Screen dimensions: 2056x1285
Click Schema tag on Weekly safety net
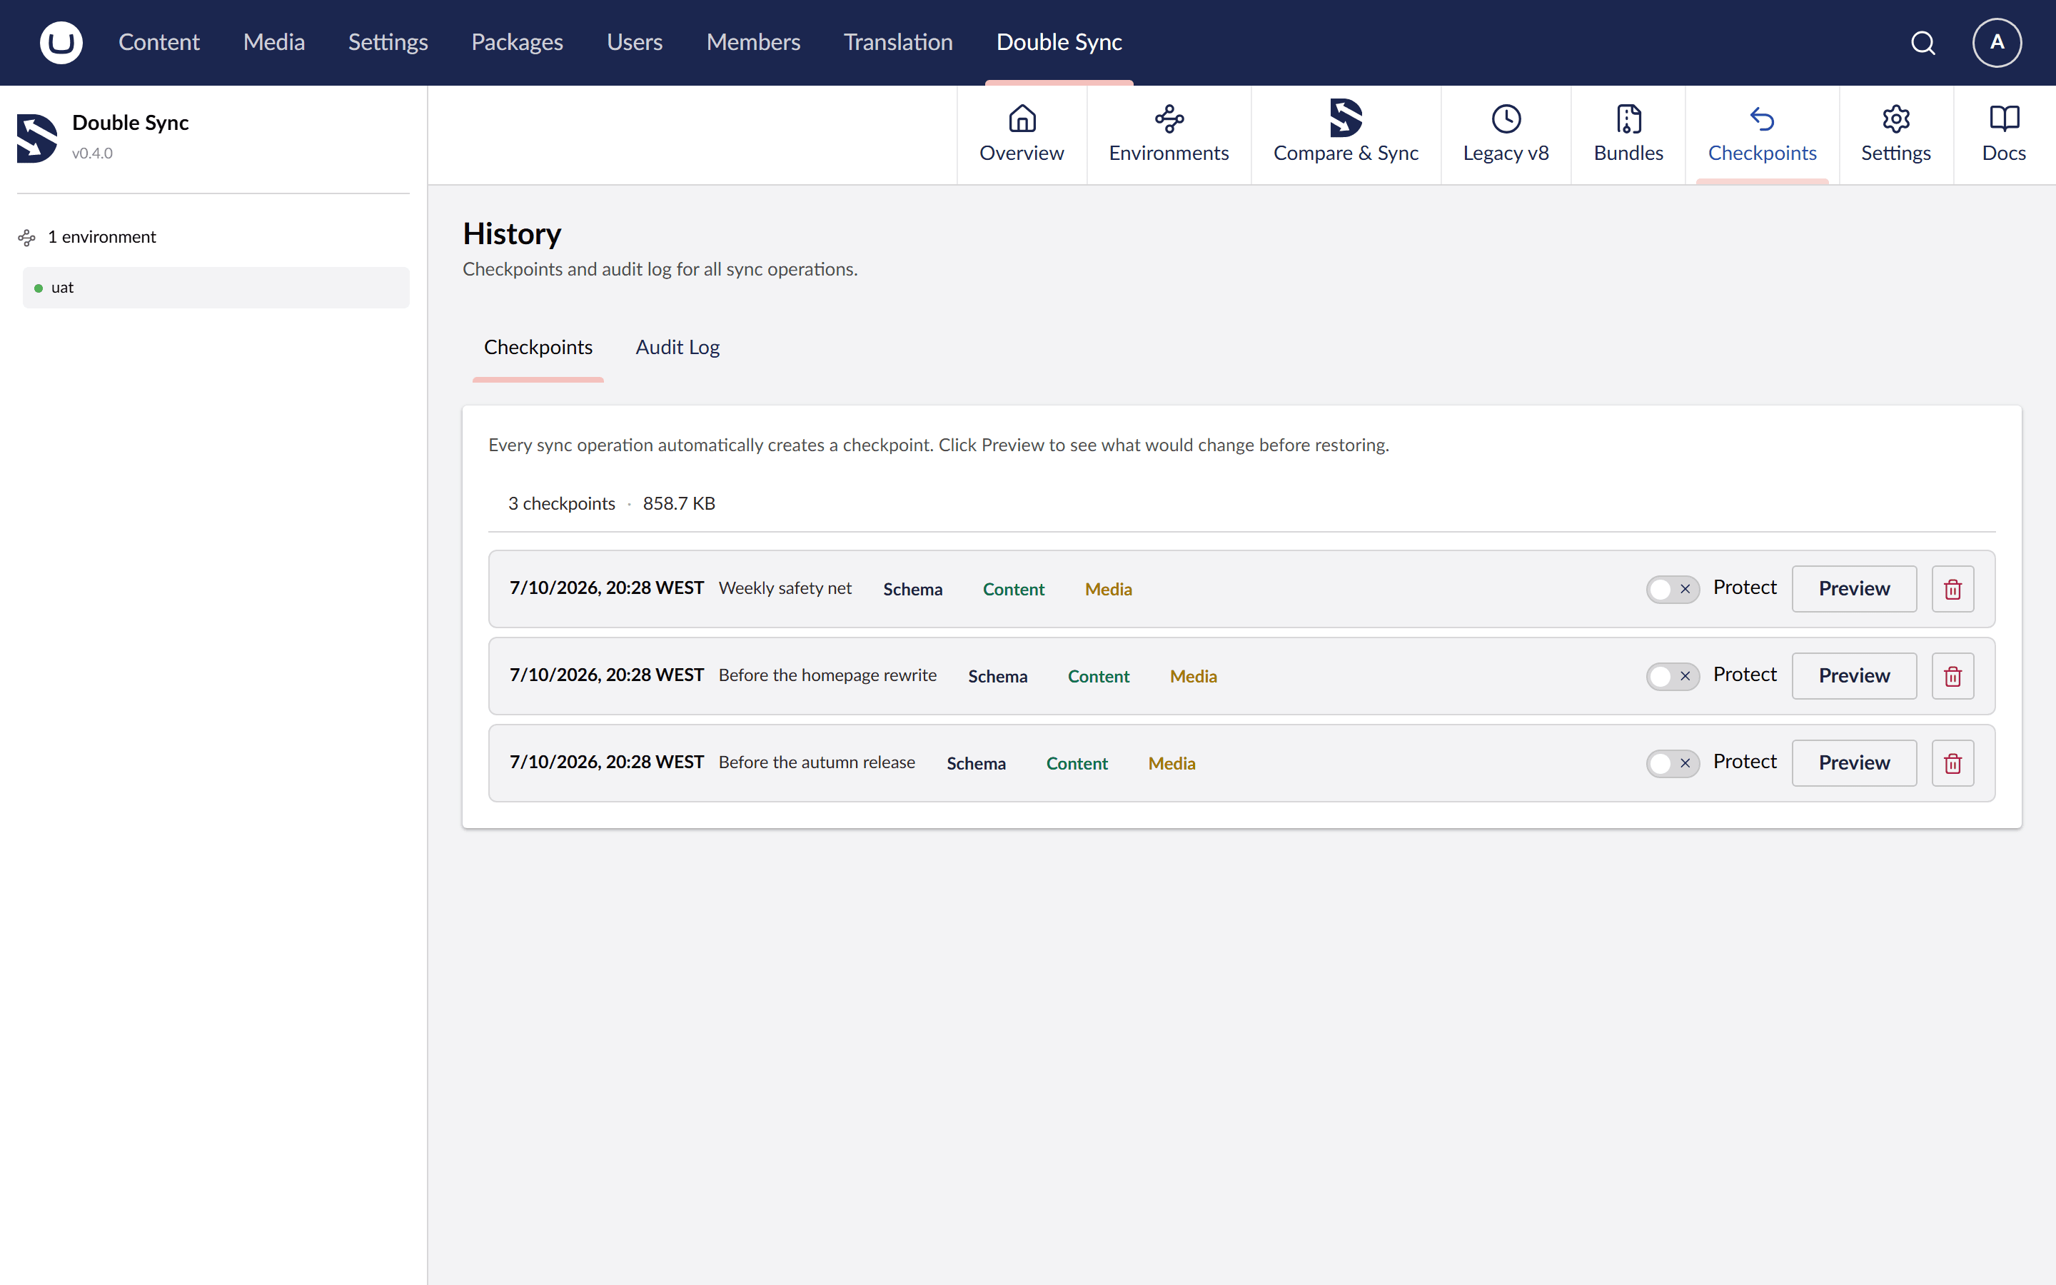click(x=912, y=590)
